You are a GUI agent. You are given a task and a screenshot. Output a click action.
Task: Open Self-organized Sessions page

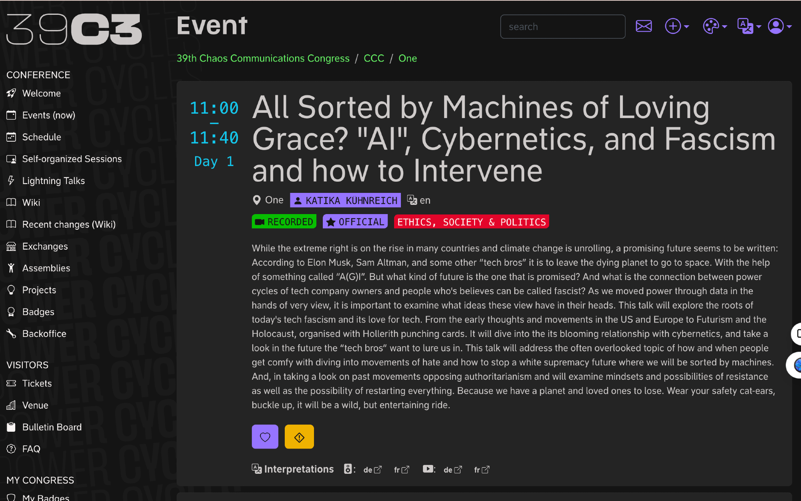[x=72, y=159]
